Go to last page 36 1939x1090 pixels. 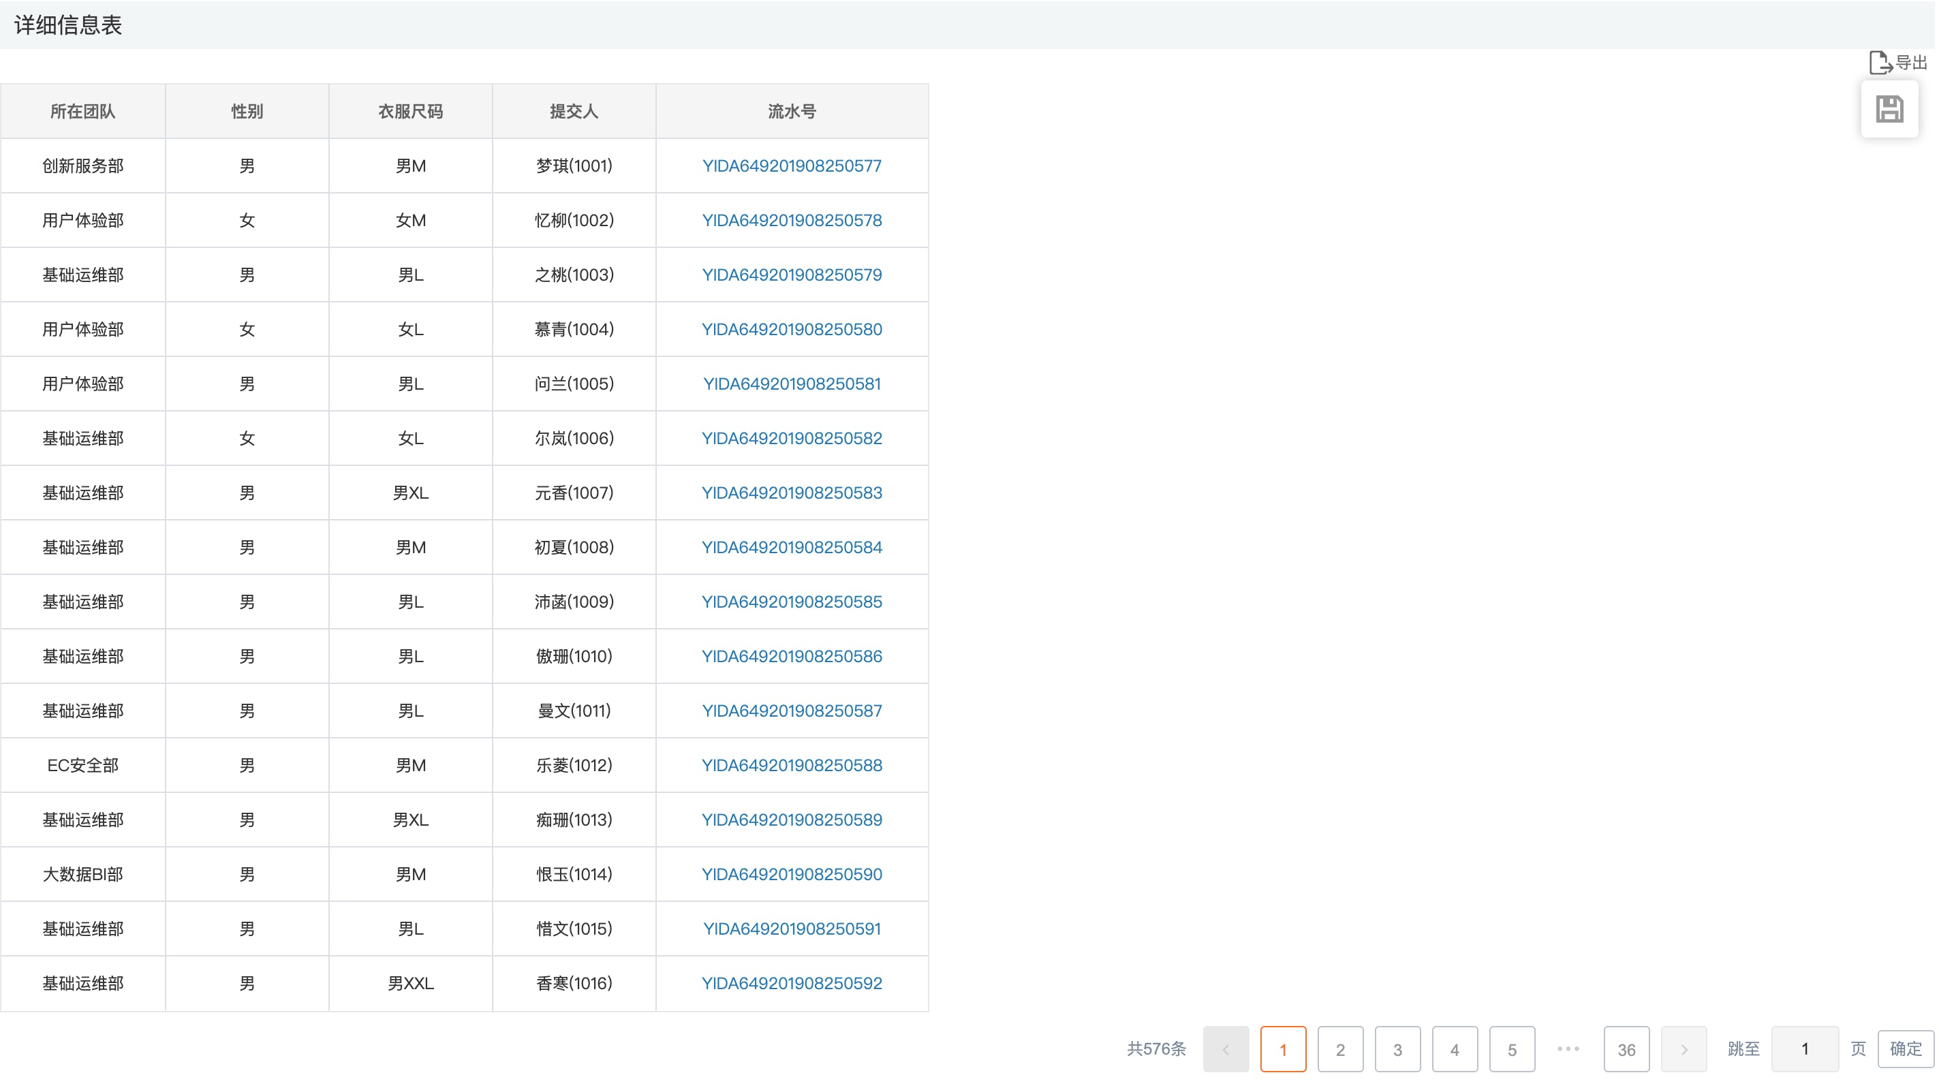[1626, 1049]
